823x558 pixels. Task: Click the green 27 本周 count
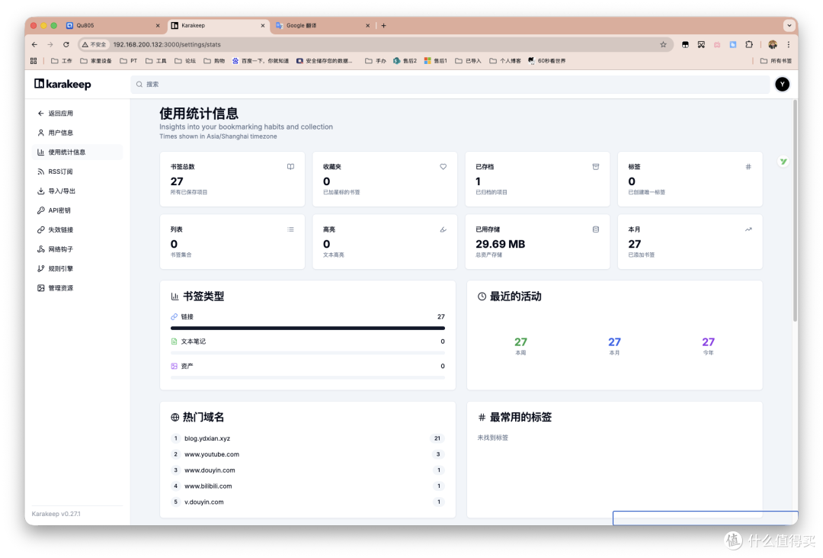point(520,342)
